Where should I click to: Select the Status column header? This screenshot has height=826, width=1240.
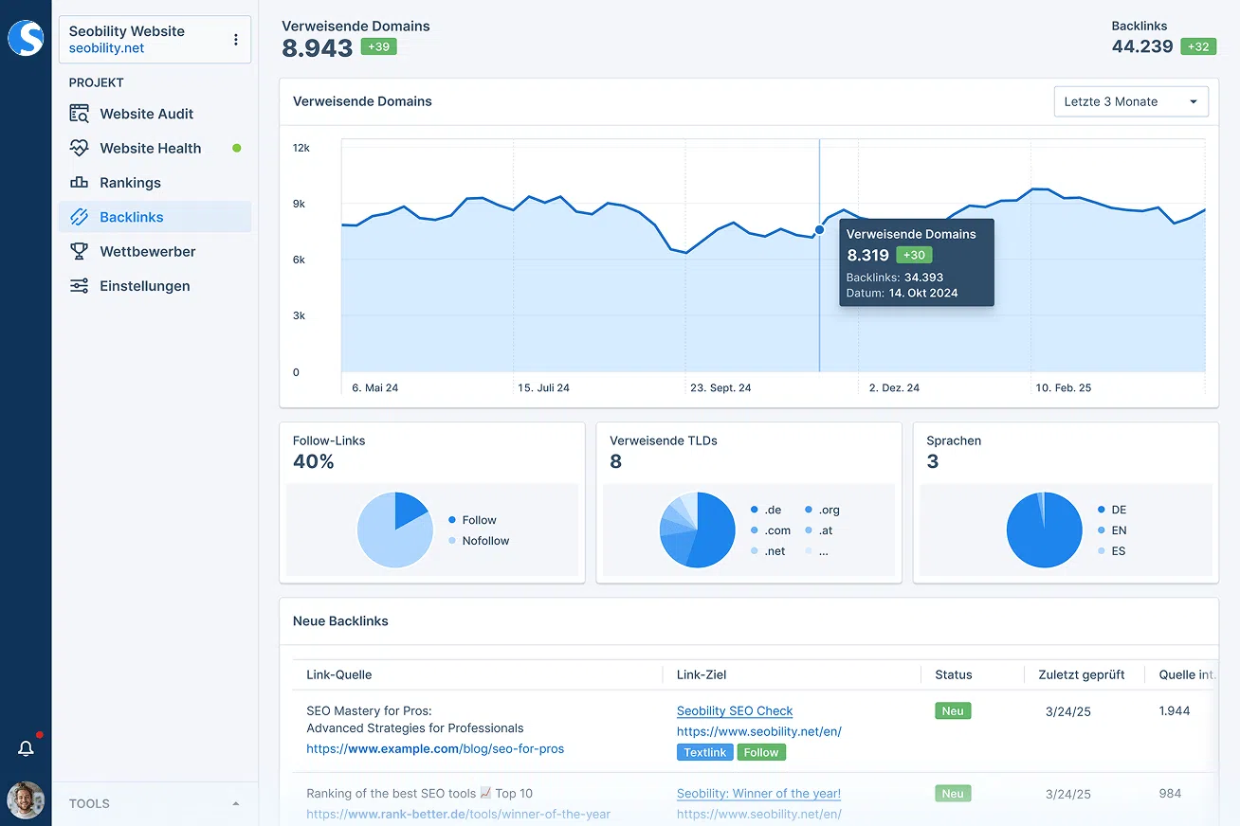951,674
